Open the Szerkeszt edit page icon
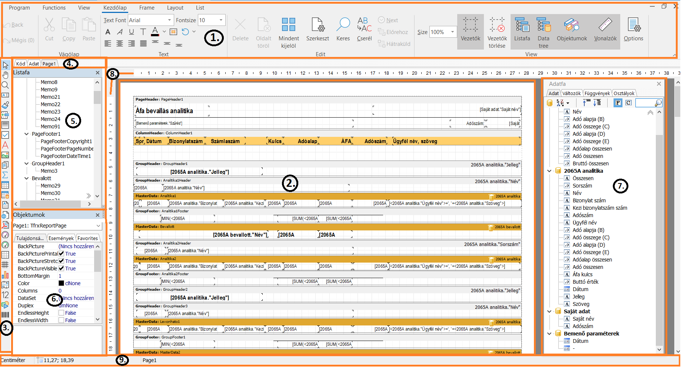Viewport: 681px width, 368px height. point(318,25)
